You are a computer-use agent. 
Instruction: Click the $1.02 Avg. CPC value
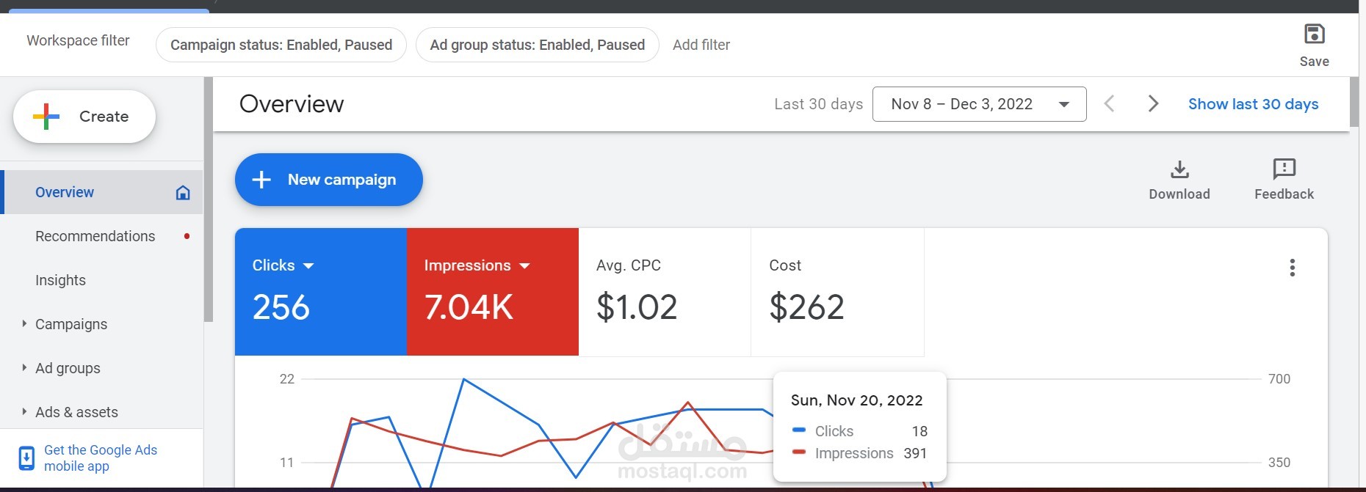point(637,307)
